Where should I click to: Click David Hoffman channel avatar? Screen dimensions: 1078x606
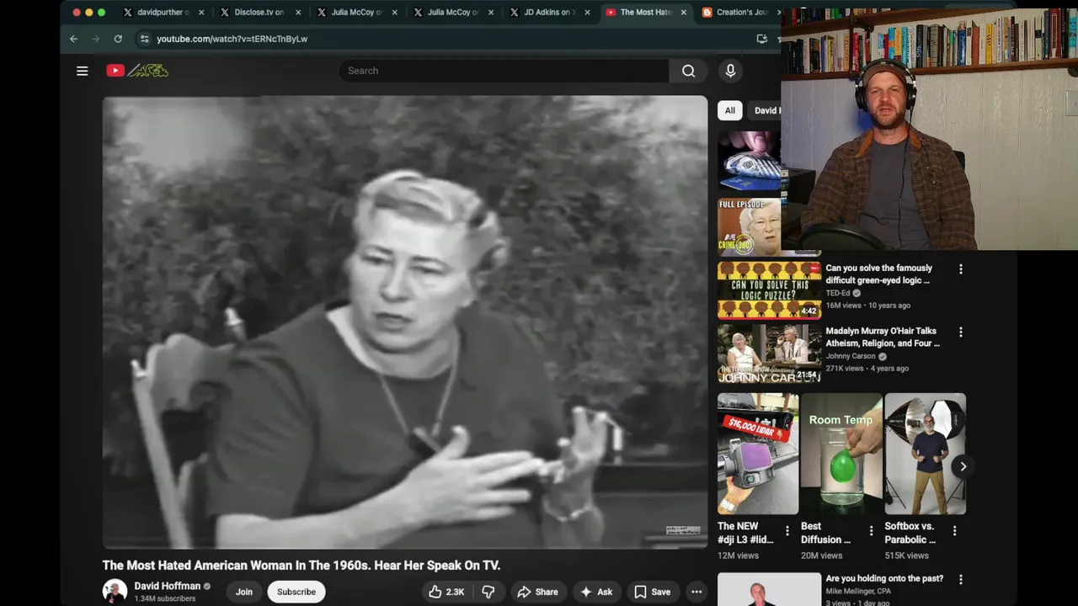[115, 592]
